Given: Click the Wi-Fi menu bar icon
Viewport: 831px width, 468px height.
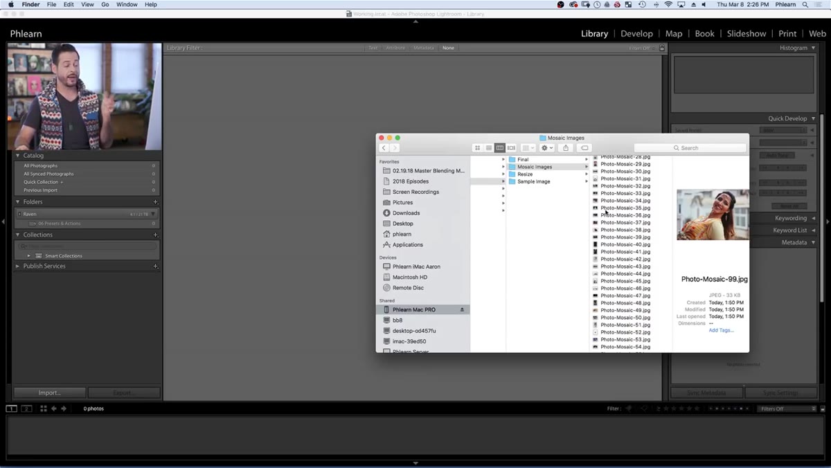Looking at the screenshot, I should click(668, 4).
